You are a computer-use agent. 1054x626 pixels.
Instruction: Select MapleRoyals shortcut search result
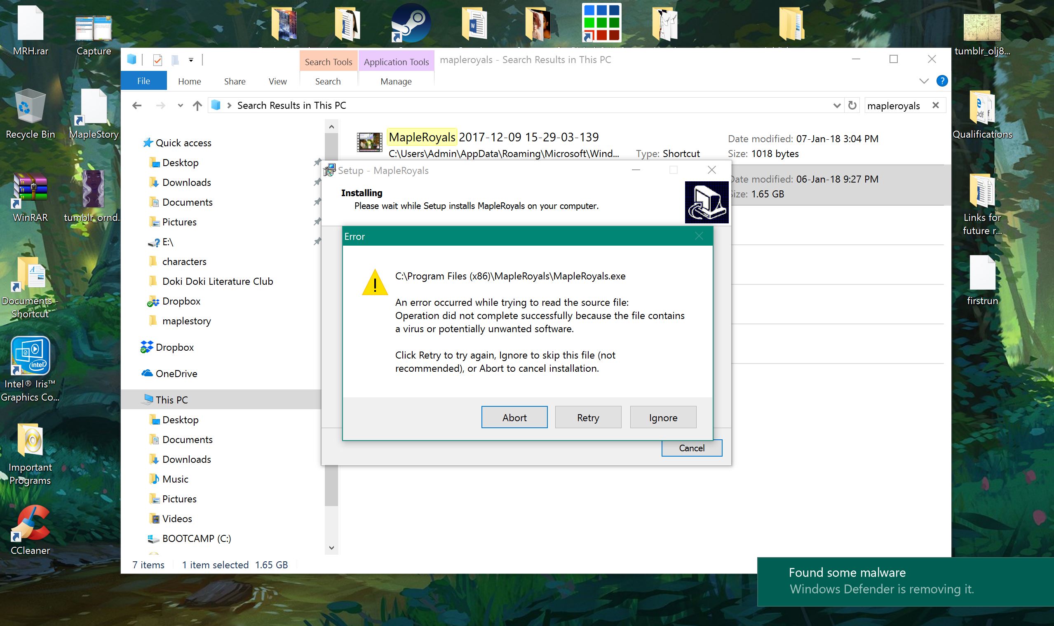click(646, 145)
